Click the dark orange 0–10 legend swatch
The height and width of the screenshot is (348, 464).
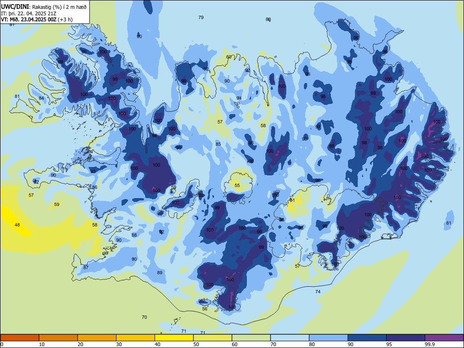19,338
